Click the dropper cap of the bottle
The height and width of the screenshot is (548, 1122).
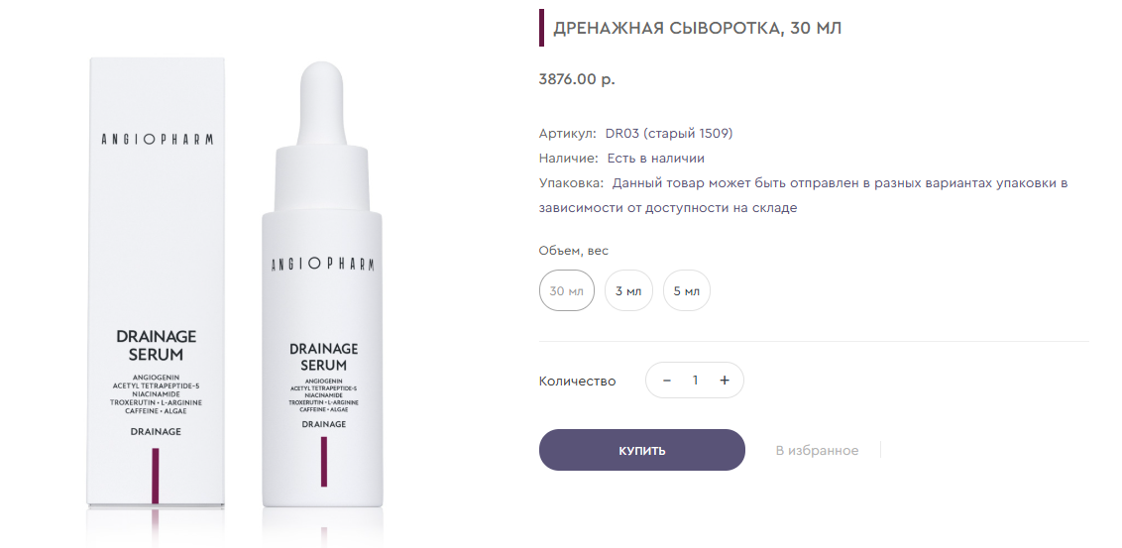tap(322, 104)
